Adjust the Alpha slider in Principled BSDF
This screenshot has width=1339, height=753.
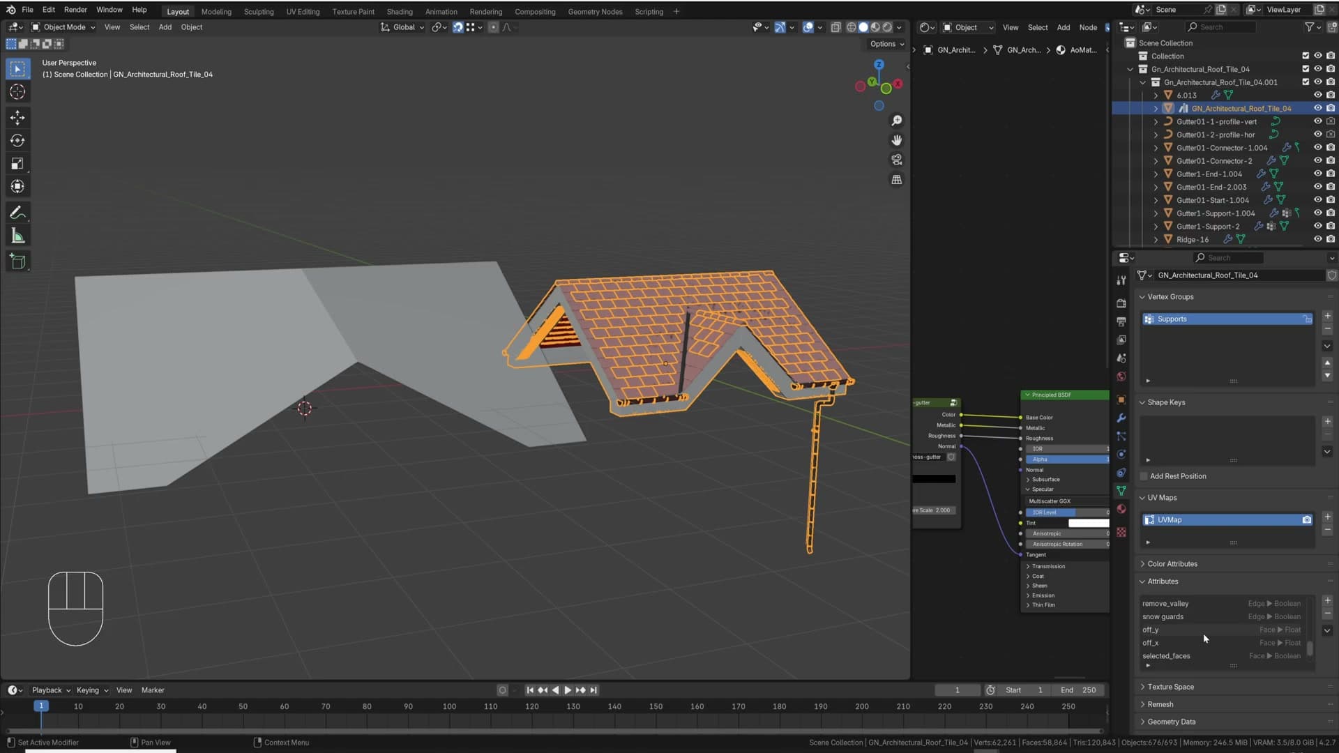click(x=1067, y=459)
